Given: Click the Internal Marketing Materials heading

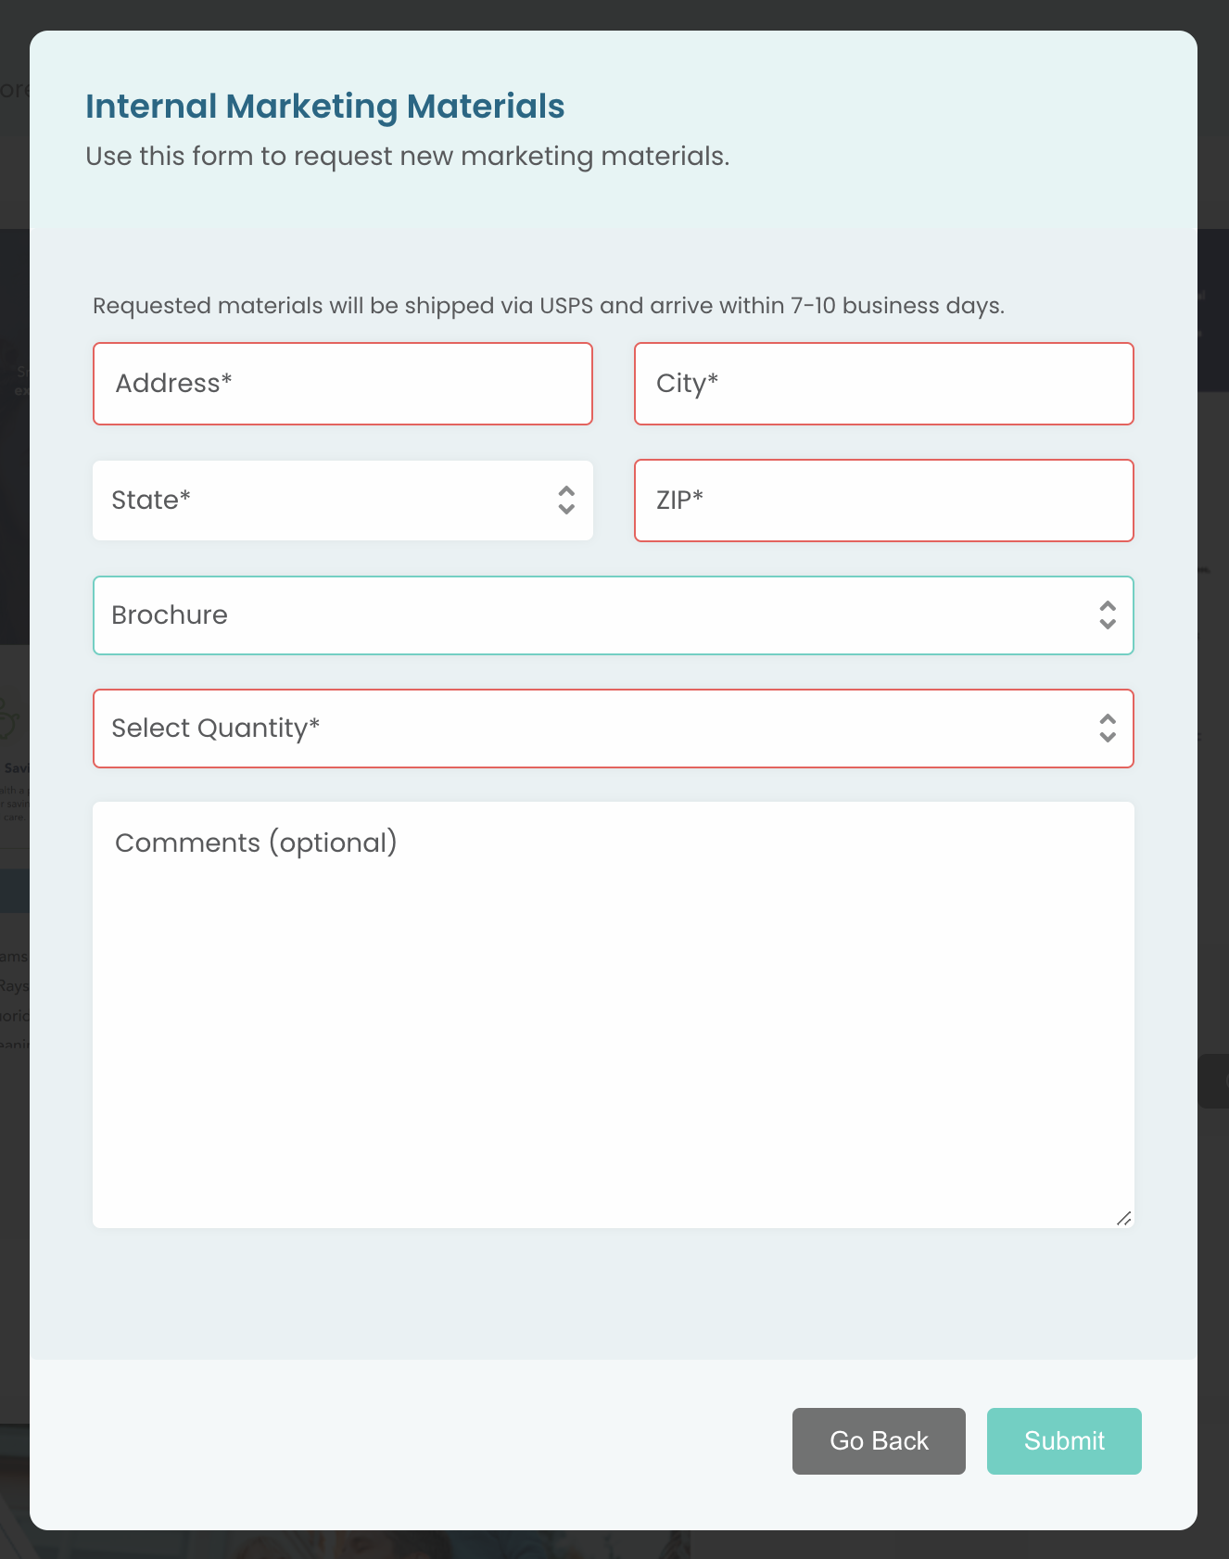Looking at the screenshot, I should (324, 107).
